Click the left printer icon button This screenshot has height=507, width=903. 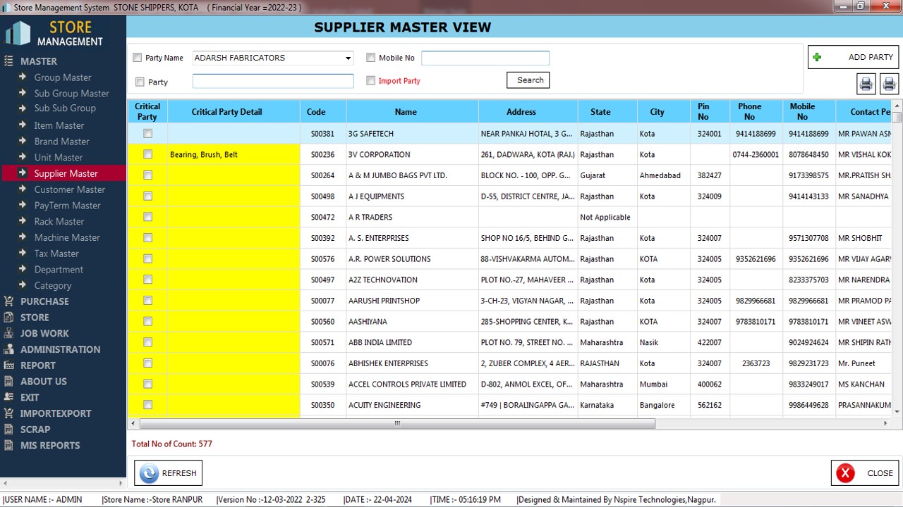(x=866, y=84)
